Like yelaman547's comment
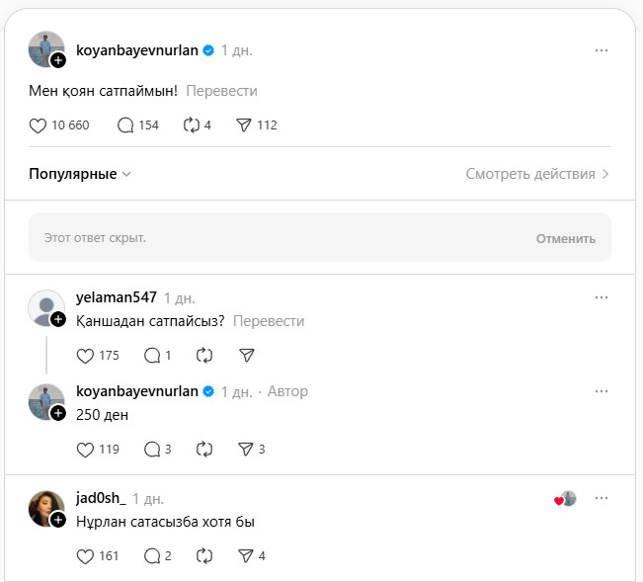 click(85, 355)
